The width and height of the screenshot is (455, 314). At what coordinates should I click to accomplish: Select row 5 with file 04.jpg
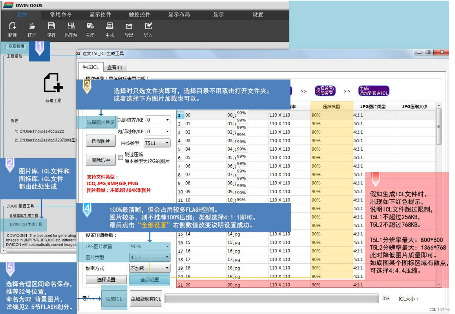(x=306, y=149)
